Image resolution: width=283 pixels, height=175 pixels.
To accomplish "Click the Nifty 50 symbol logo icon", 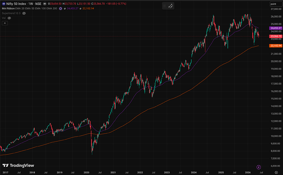I will (x=3, y=4).
